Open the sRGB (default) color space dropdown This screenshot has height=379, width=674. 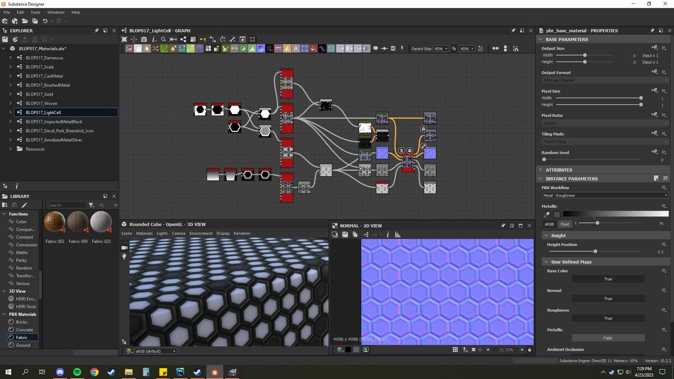point(155,351)
